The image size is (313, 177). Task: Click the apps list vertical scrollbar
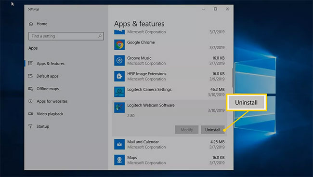coord(233,78)
